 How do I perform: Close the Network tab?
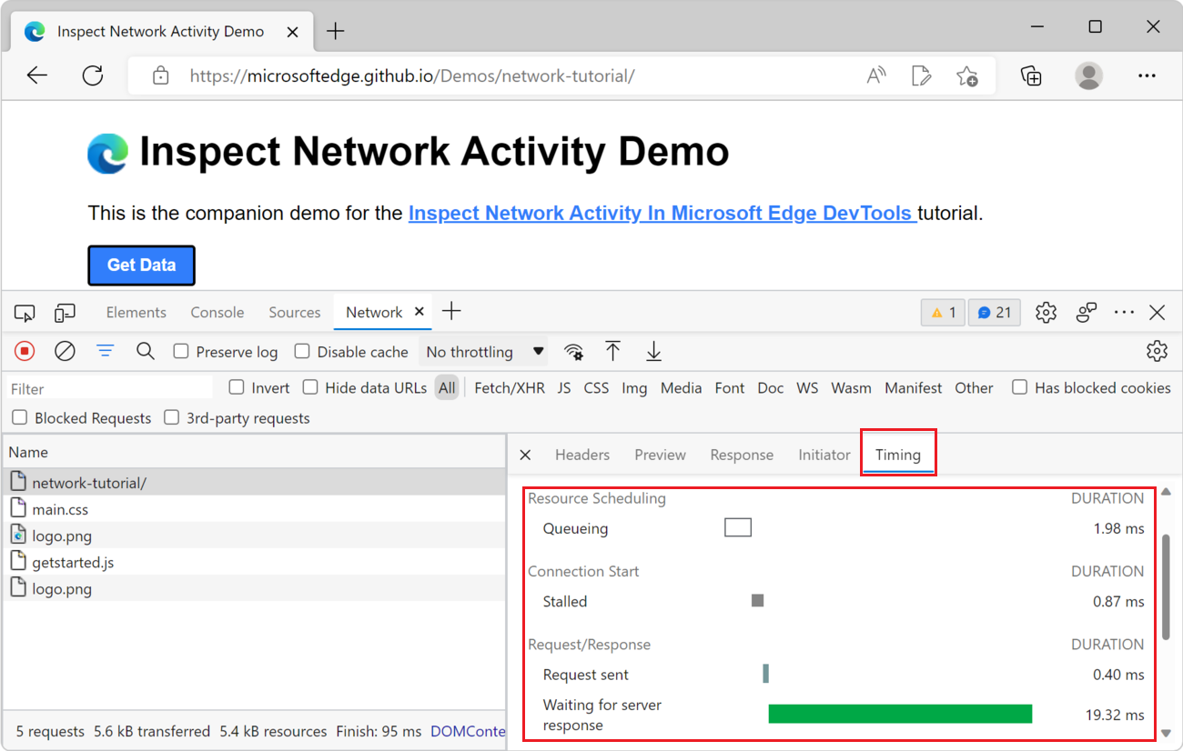click(420, 312)
